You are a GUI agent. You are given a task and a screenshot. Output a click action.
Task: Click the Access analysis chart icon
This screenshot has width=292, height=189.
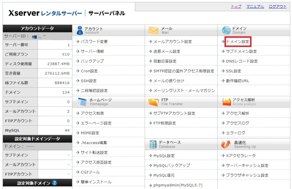227,102
